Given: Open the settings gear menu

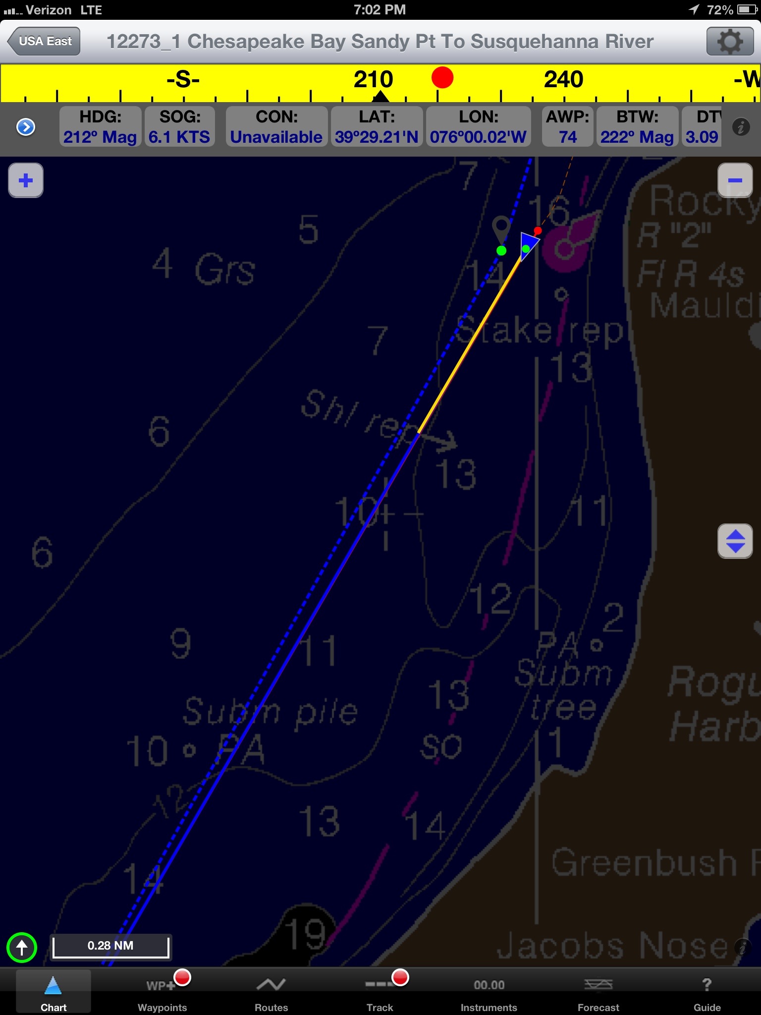Looking at the screenshot, I should click(729, 42).
